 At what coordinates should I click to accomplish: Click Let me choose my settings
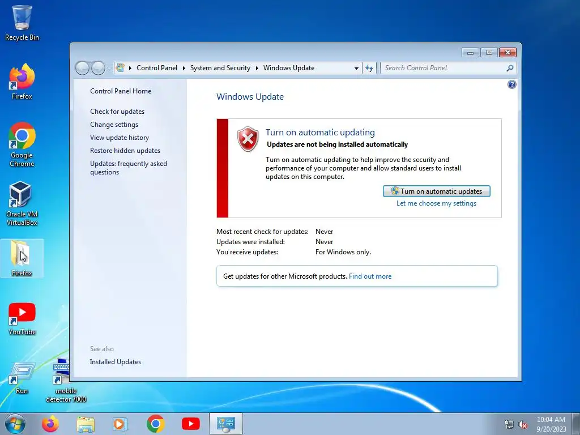pos(437,203)
